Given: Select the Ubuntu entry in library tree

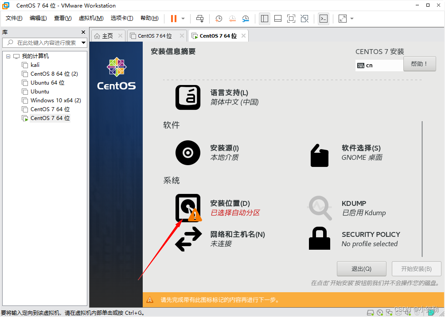Looking at the screenshot, I should (x=40, y=92).
